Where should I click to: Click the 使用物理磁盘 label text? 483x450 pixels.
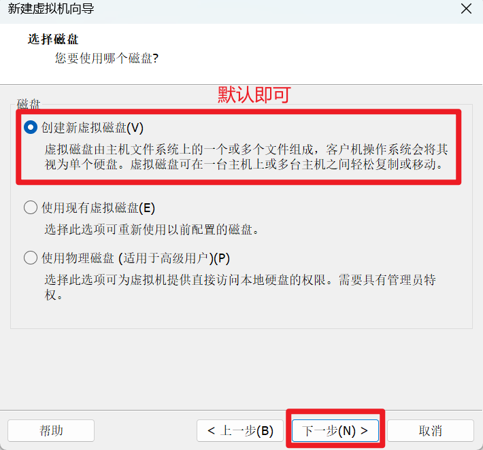click(x=78, y=258)
